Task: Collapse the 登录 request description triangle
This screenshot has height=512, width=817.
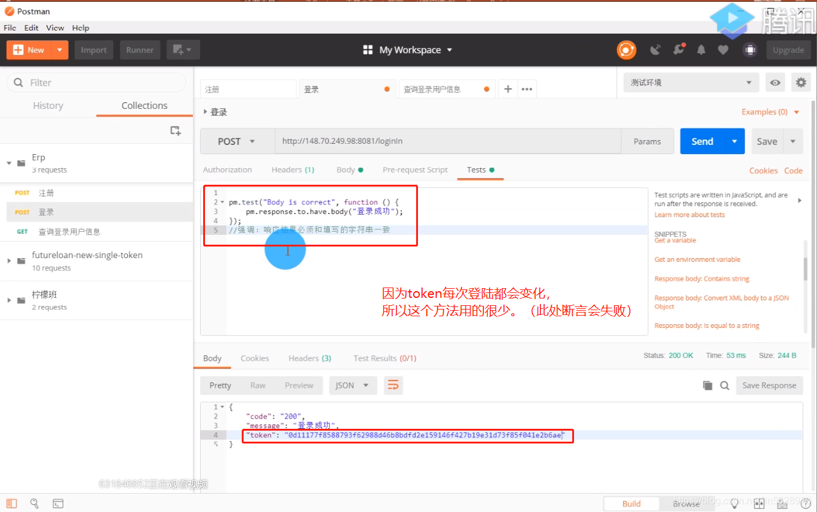Action: (206, 112)
